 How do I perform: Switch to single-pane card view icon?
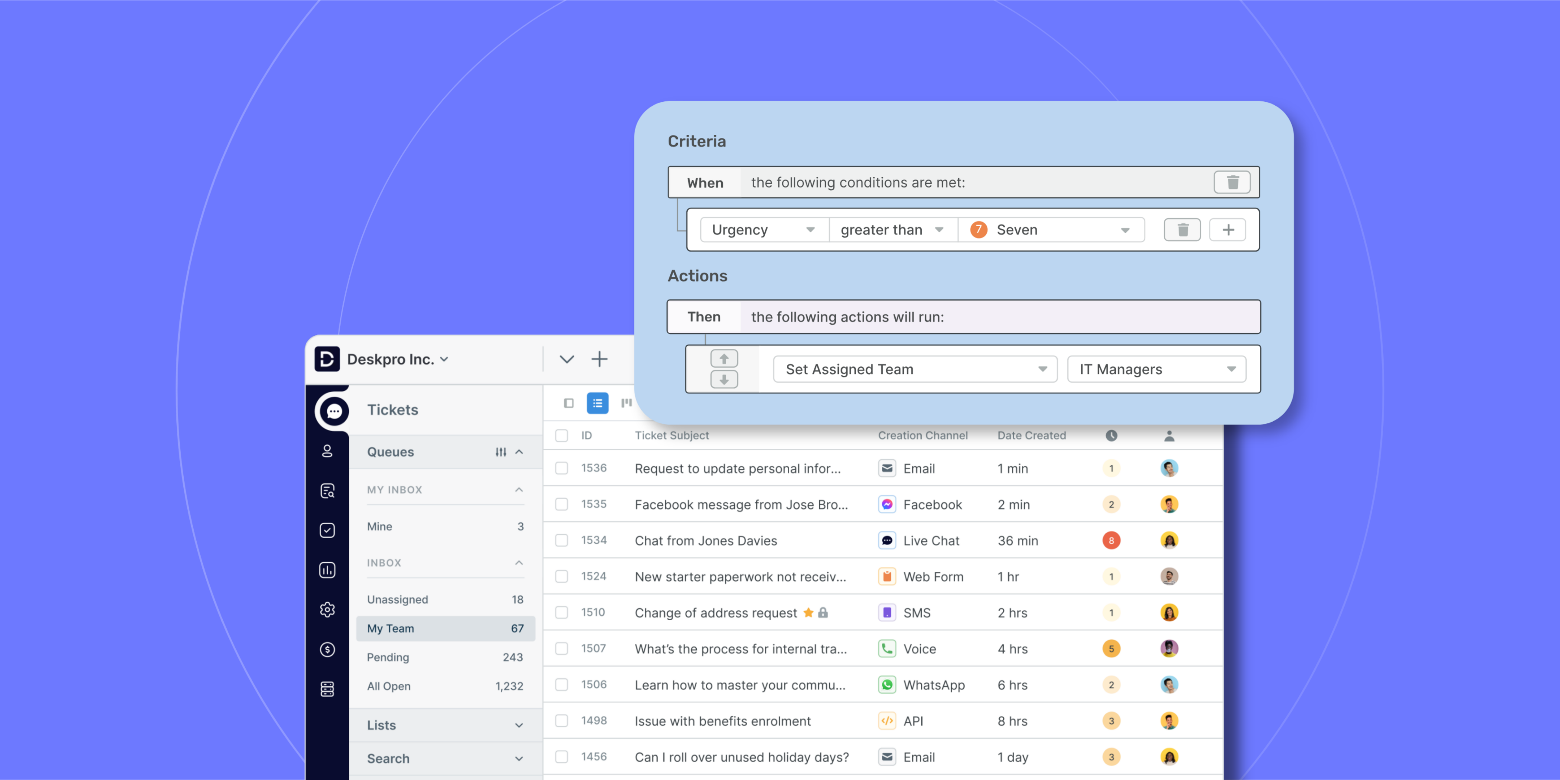pyautogui.click(x=568, y=403)
